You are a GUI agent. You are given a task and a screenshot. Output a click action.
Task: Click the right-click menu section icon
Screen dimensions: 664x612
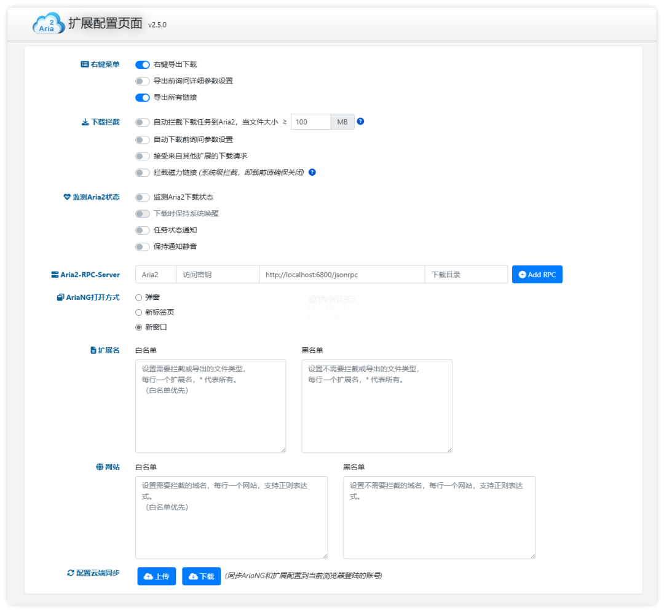click(85, 65)
